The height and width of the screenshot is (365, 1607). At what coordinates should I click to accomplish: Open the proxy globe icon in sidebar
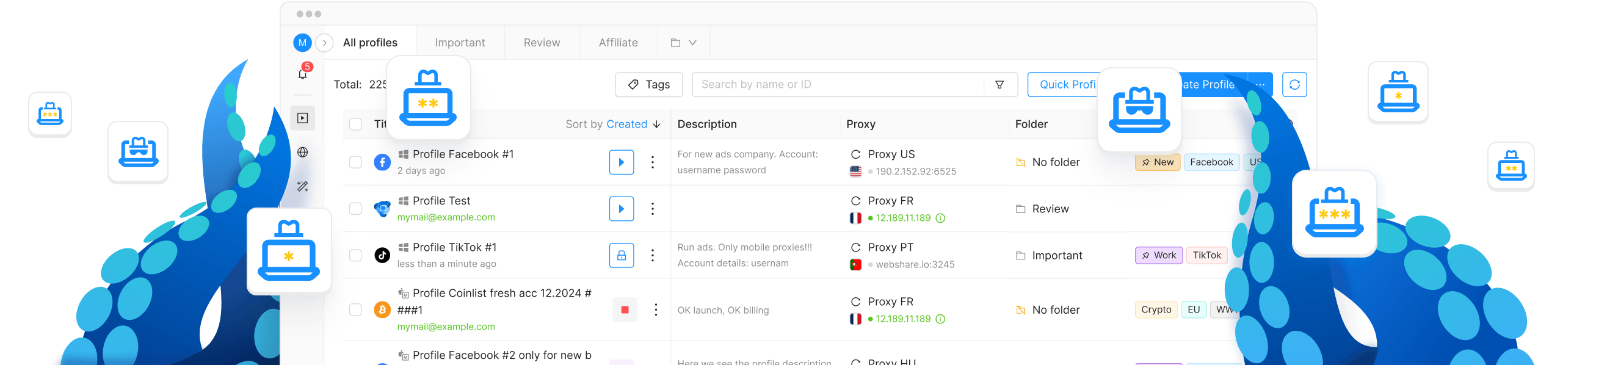coord(303,152)
